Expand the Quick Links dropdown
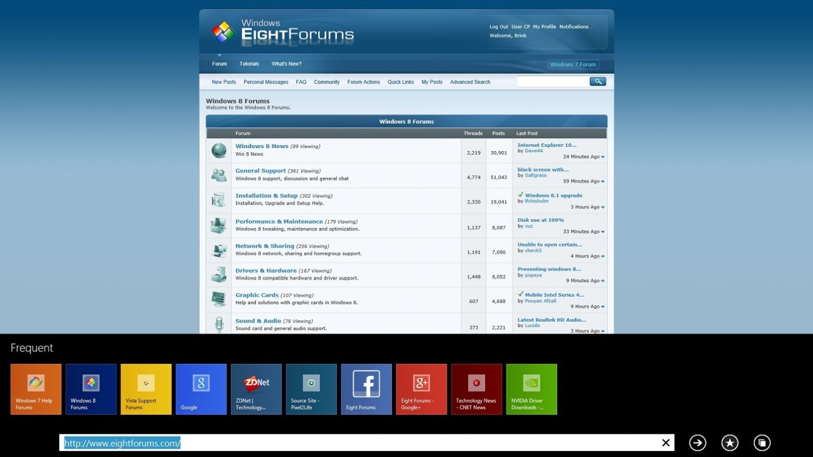 pyautogui.click(x=400, y=82)
